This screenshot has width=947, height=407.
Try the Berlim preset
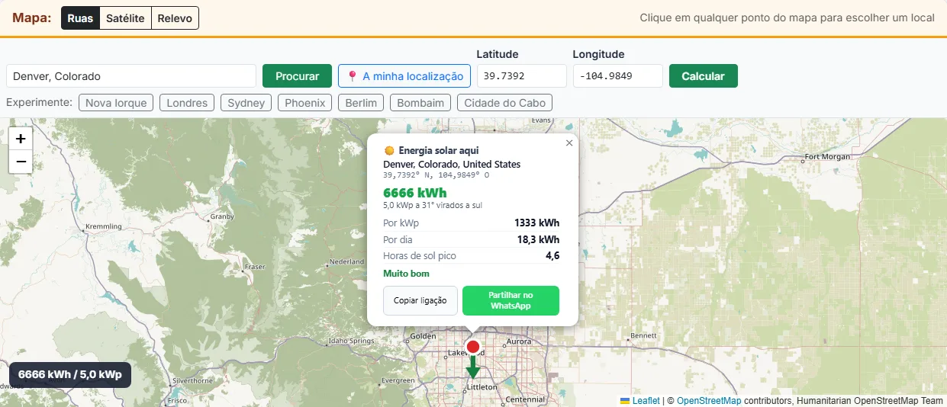(x=361, y=103)
